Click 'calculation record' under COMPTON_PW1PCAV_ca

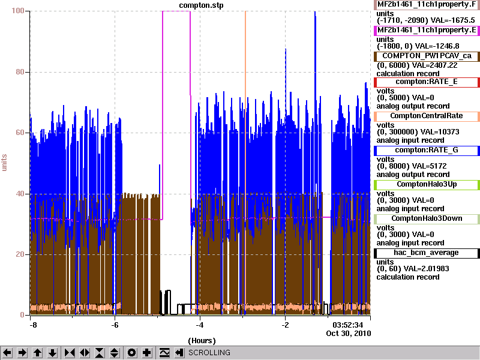tap(408, 74)
